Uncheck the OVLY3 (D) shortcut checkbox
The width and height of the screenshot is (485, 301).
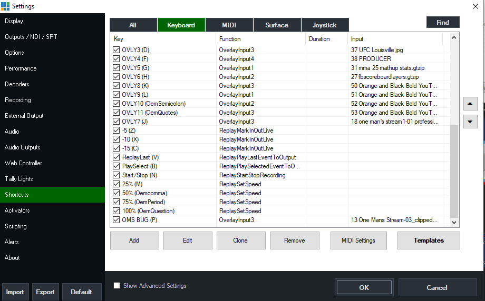pyautogui.click(x=117, y=50)
